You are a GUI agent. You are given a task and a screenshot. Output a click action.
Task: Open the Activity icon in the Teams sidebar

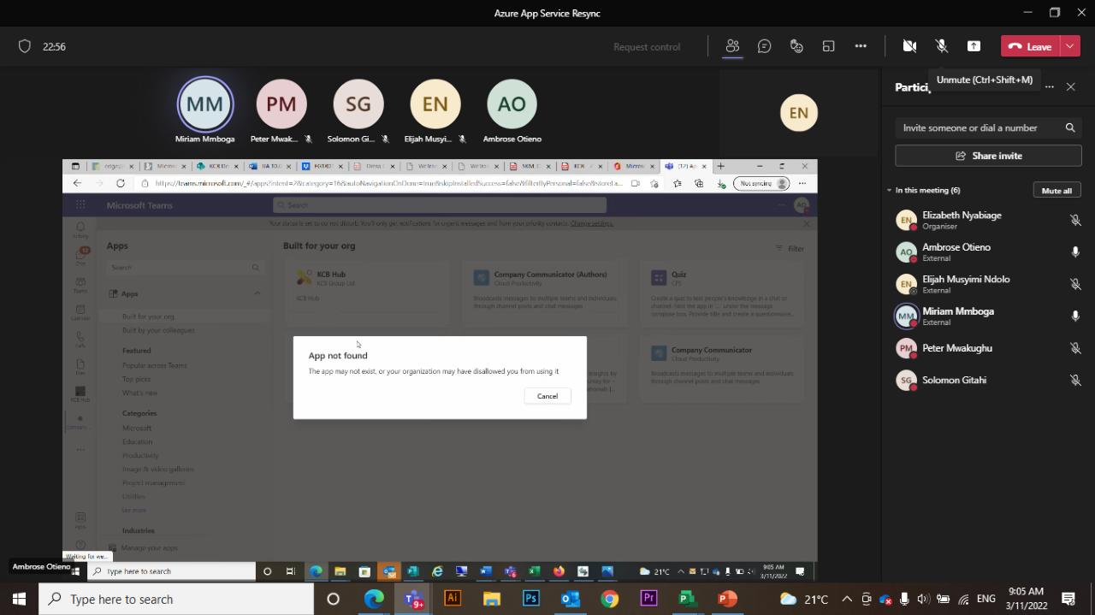coord(80,227)
